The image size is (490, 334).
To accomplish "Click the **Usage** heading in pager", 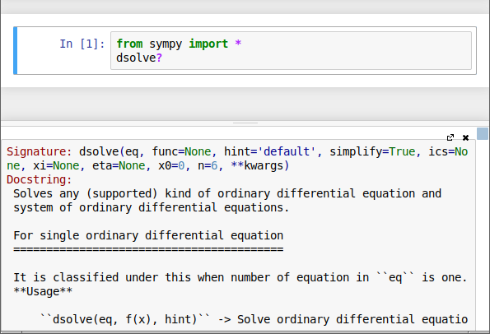I will (43, 291).
